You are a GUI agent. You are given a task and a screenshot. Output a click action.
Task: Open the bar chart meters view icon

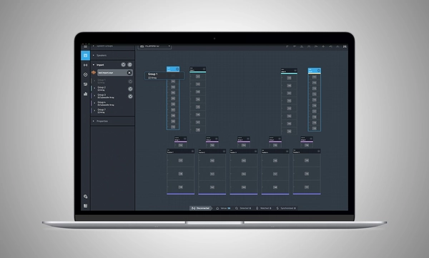85,94
